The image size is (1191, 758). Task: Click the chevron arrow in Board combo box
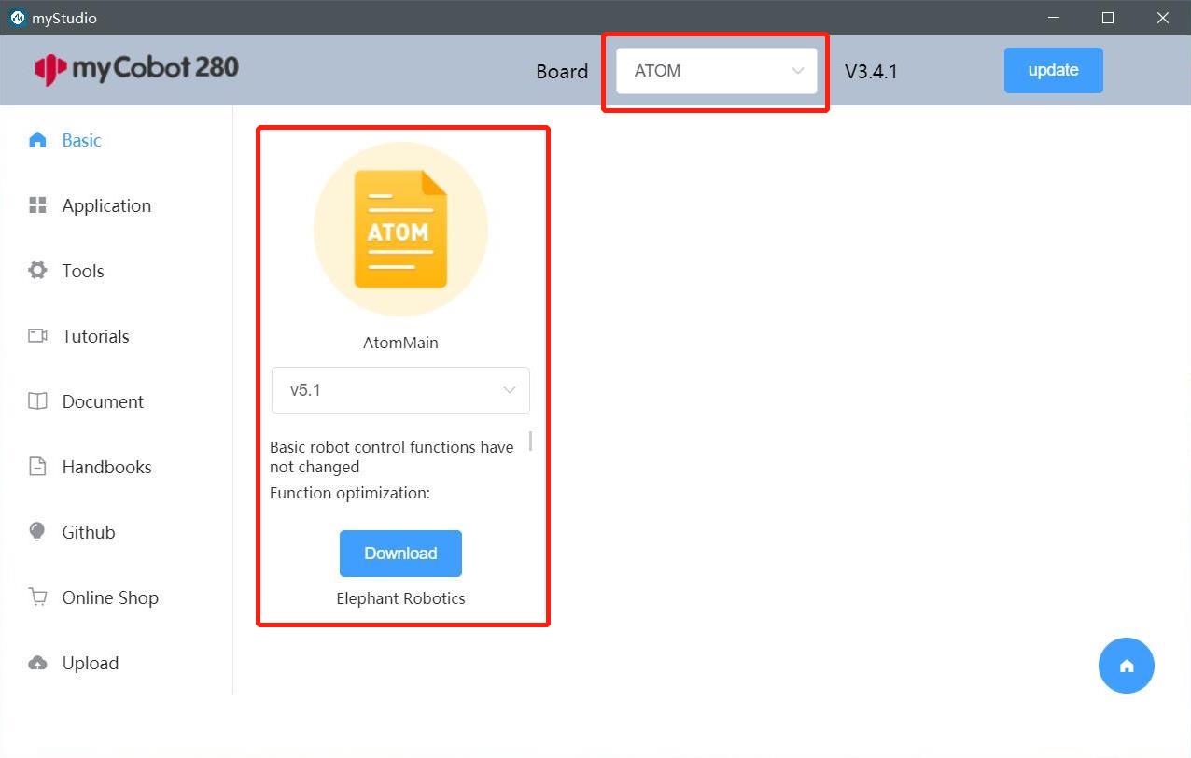coord(798,71)
